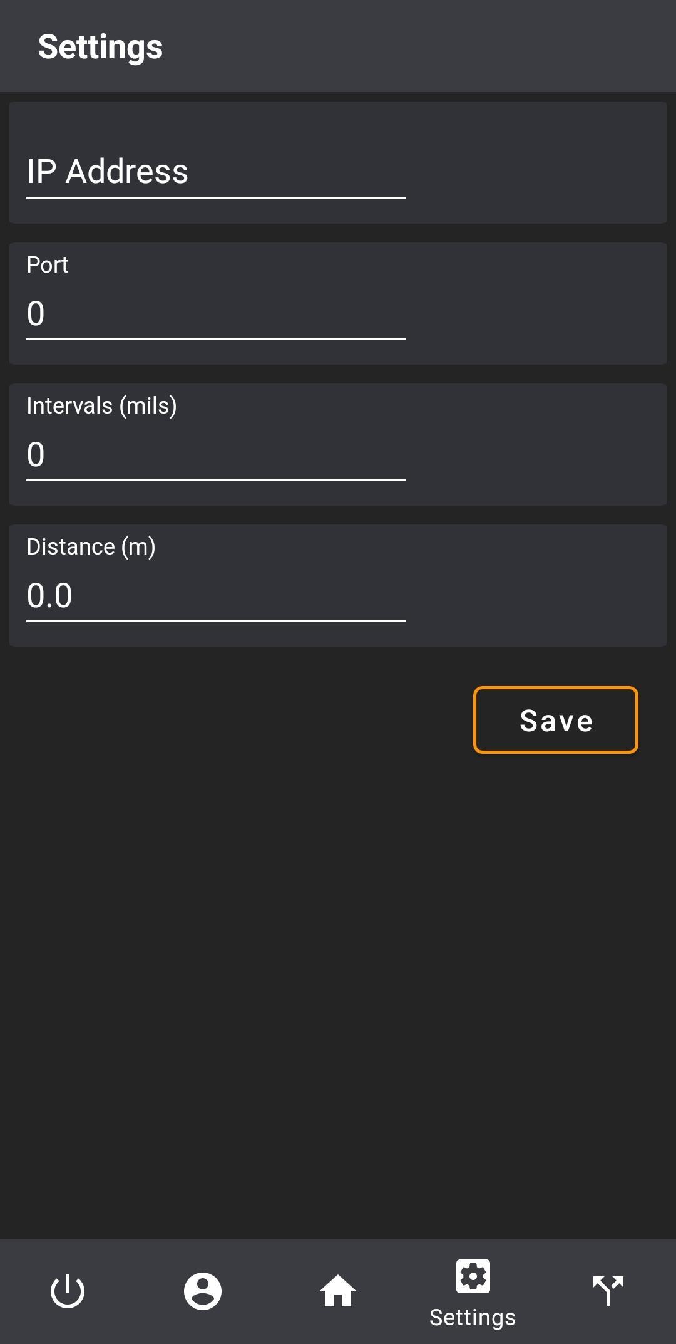The height and width of the screenshot is (1344, 676).
Task: Tap the blank area left of Save
Action: [238, 720]
